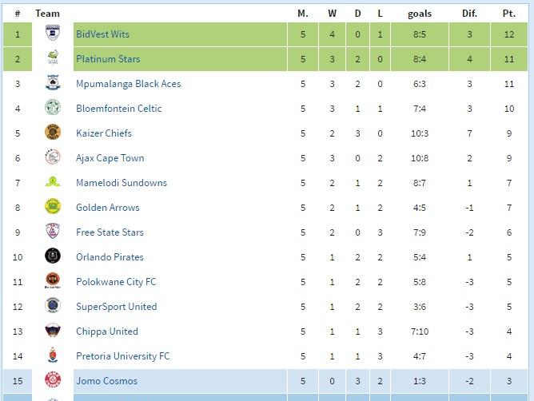Screen dimensions: 534x401
Task: Click the Platinum Stars club logo
Action: click(x=53, y=58)
